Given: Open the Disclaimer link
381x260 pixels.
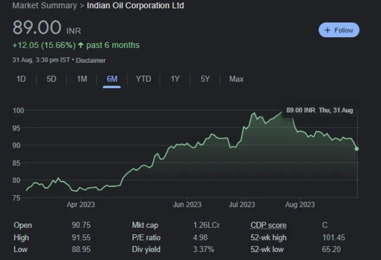Looking at the screenshot, I should [91, 60].
